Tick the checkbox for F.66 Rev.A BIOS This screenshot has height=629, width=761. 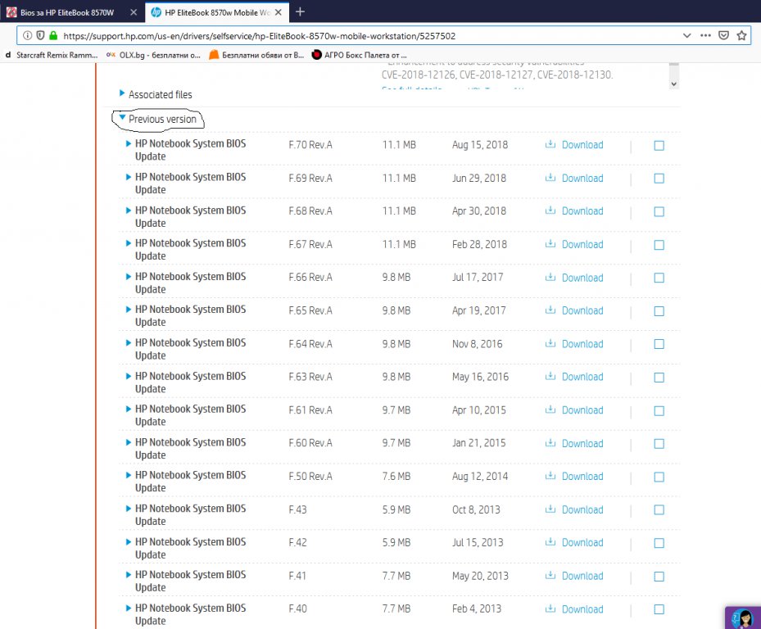(x=659, y=278)
